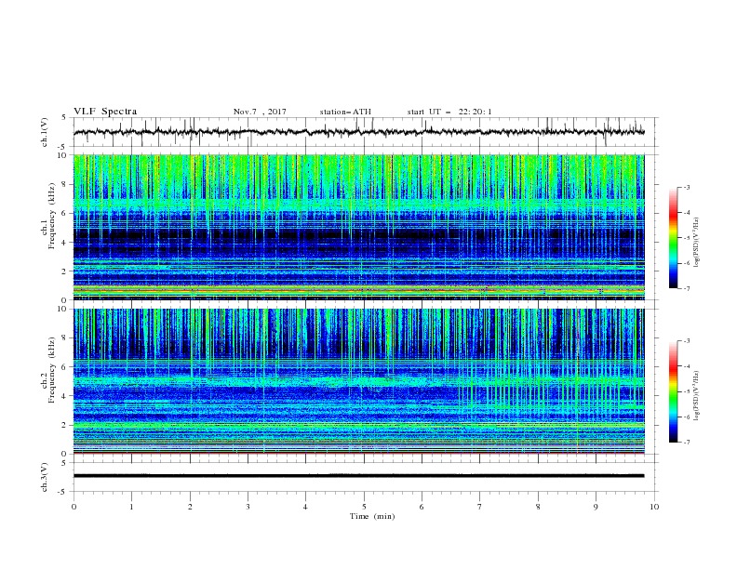Click the 'ch.1(V)' waveform axis label
This screenshot has width=737, height=569.
45,132
